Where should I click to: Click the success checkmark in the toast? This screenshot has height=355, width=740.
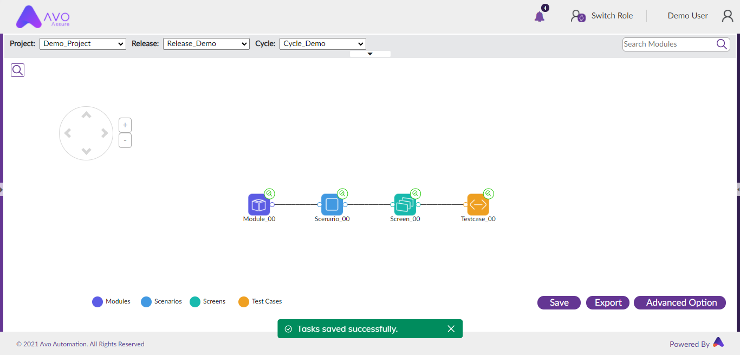(x=288, y=329)
